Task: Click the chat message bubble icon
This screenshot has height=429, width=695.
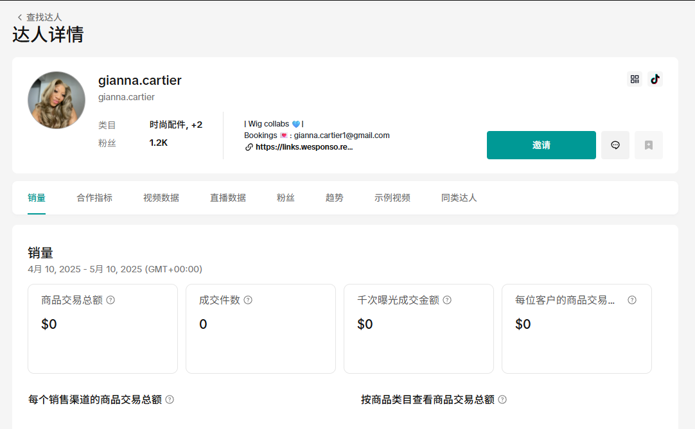Action: point(615,145)
